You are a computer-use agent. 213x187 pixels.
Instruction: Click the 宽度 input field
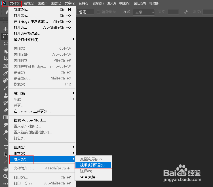(x=173, y=12)
